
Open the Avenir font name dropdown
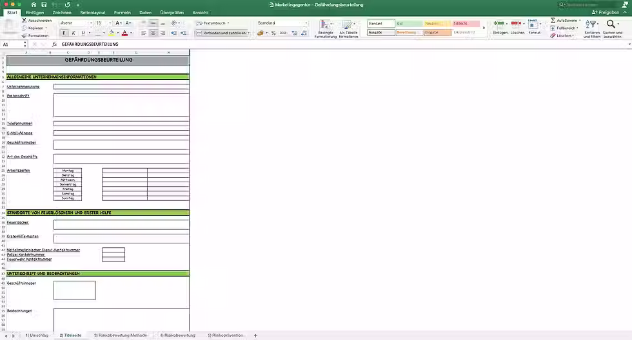[76, 23]
